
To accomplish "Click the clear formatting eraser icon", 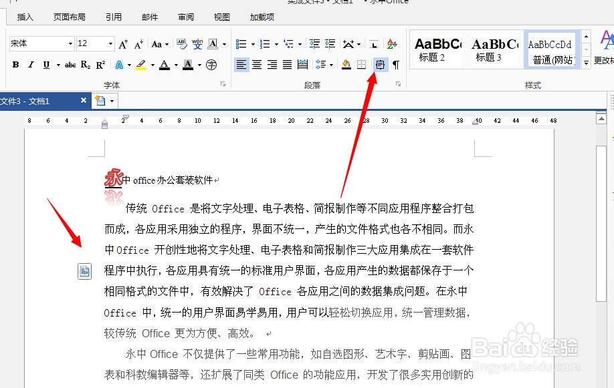I will [x=182, y=44].
